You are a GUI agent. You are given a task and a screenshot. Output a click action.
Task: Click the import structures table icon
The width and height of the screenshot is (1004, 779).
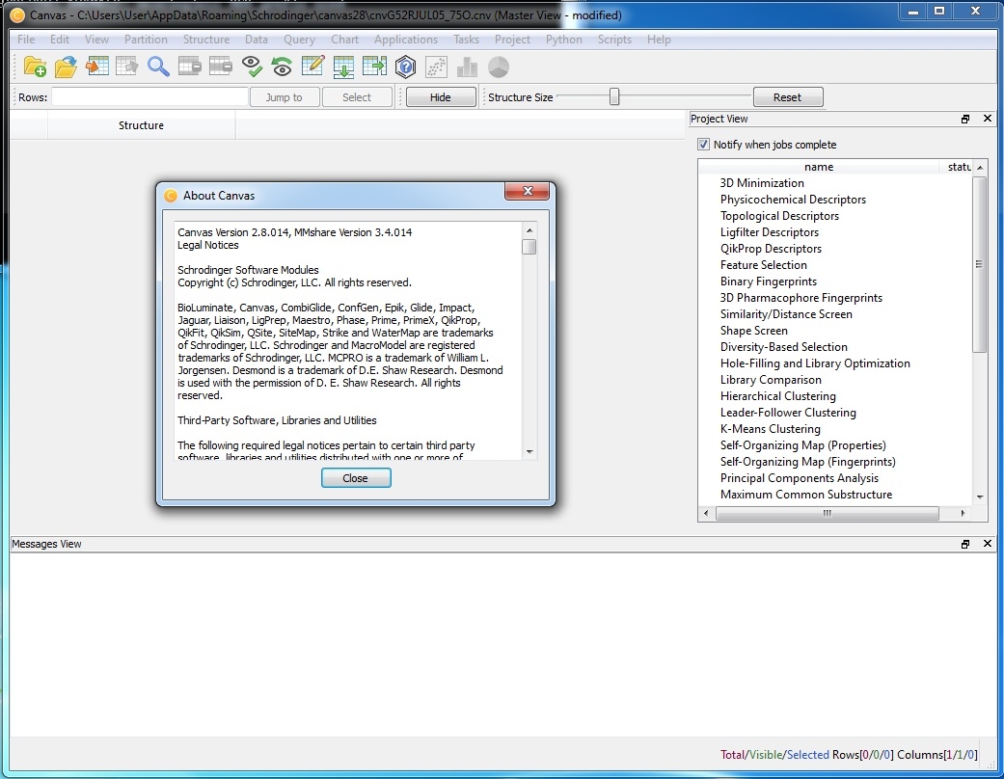pyautogui.click(x=96, y=67)
